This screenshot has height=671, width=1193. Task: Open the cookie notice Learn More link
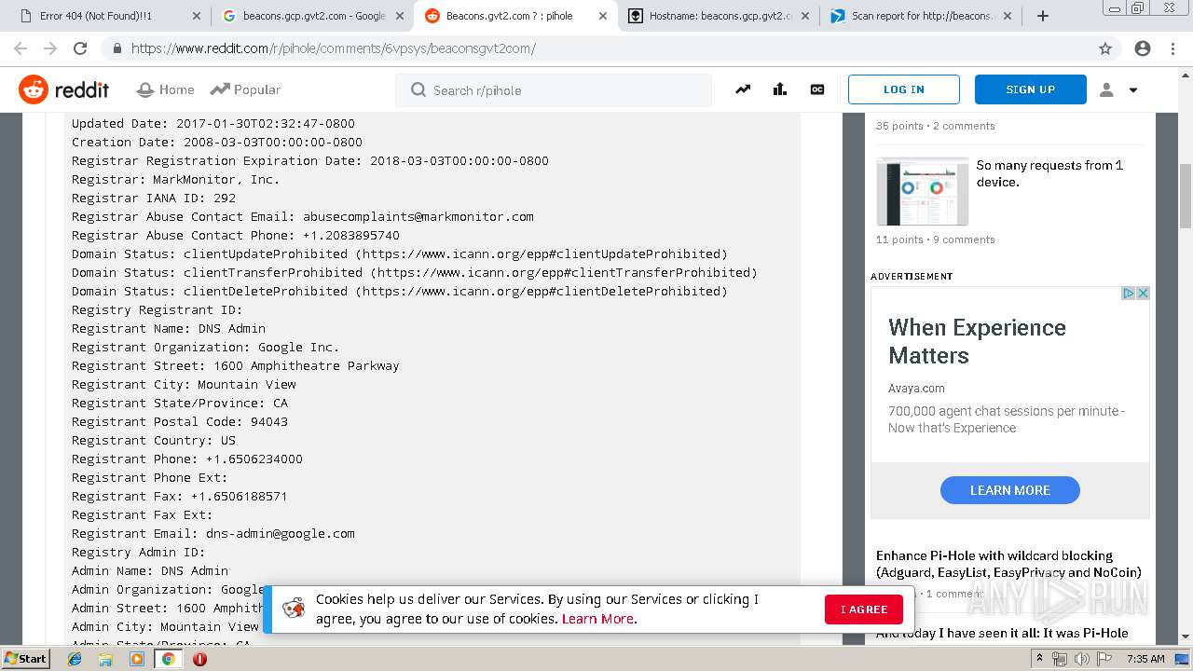coord(597,619)
